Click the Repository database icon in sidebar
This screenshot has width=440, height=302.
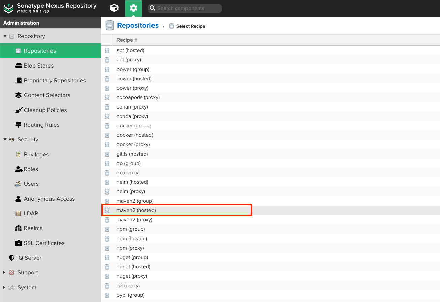[x=12, y=36]
